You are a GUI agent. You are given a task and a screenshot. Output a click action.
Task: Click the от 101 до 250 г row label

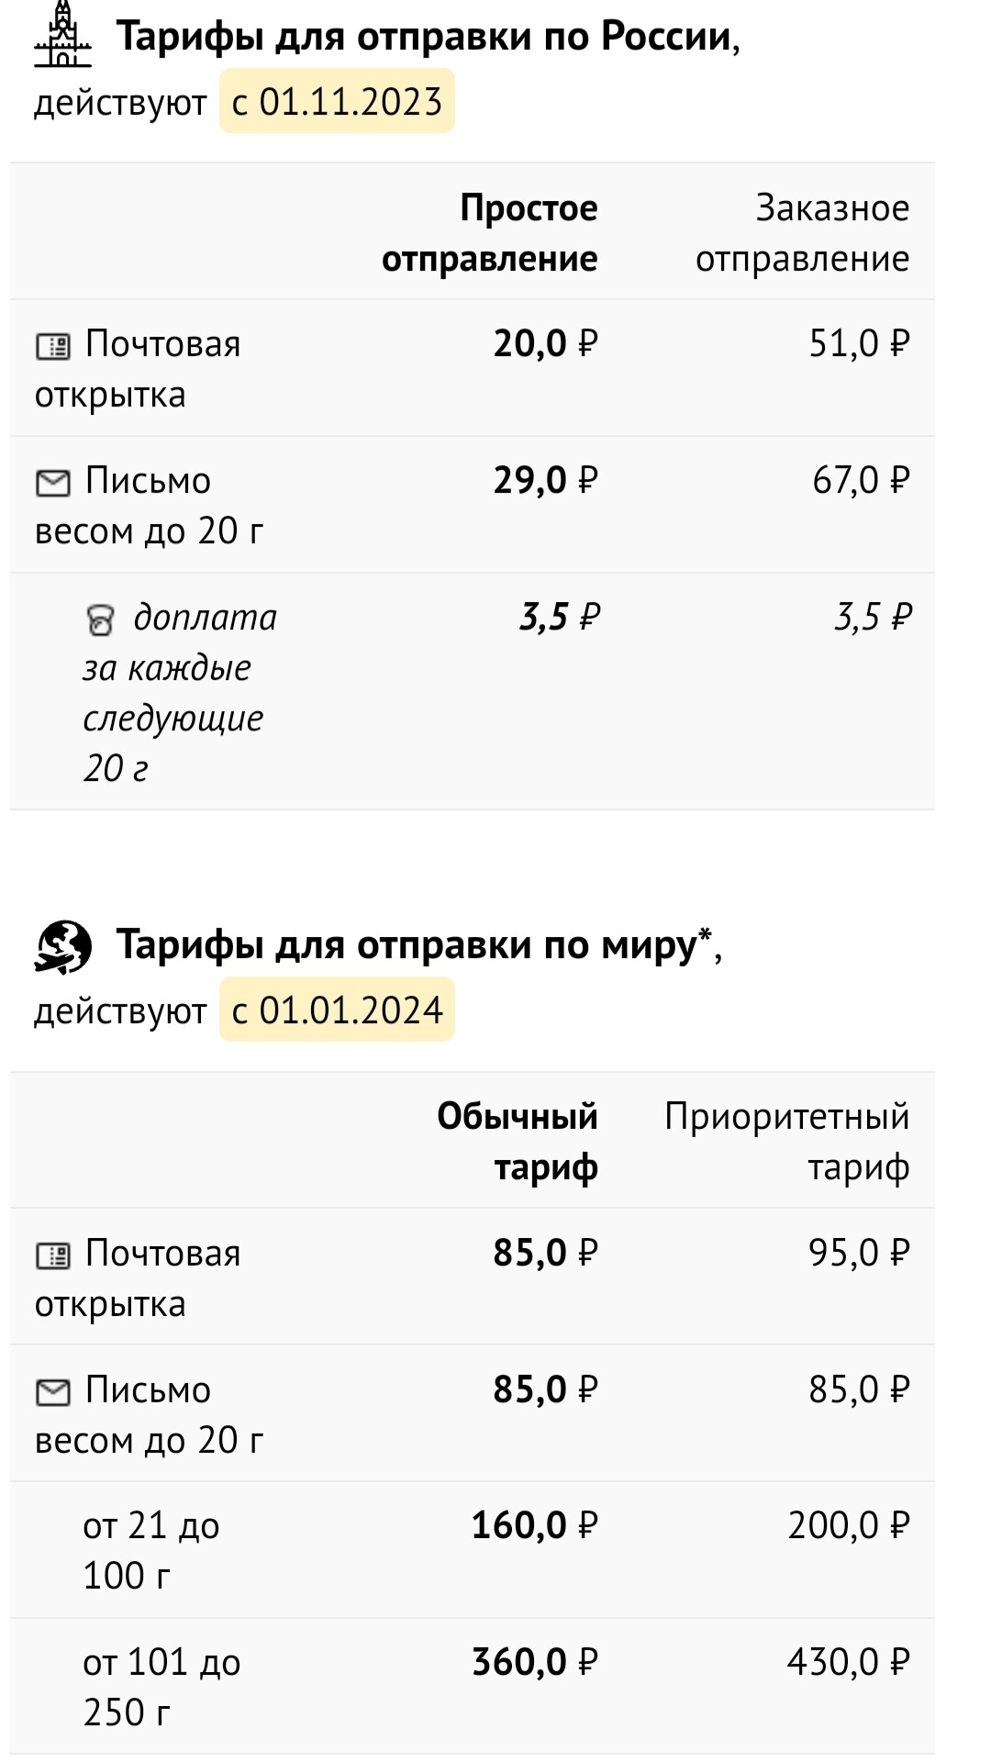pyautogui.click(x=161, y=1687)
